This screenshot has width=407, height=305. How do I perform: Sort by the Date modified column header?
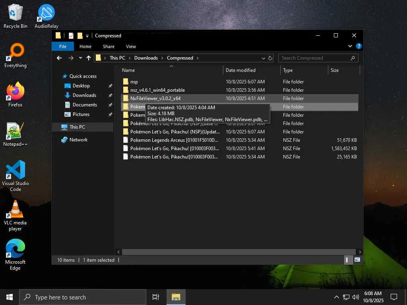pyautogui.click(x=252, y=70)
